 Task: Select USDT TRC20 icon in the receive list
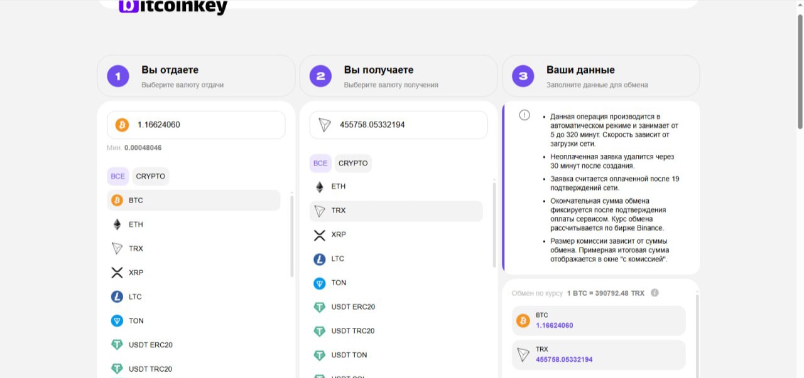[x=319, y=331]
